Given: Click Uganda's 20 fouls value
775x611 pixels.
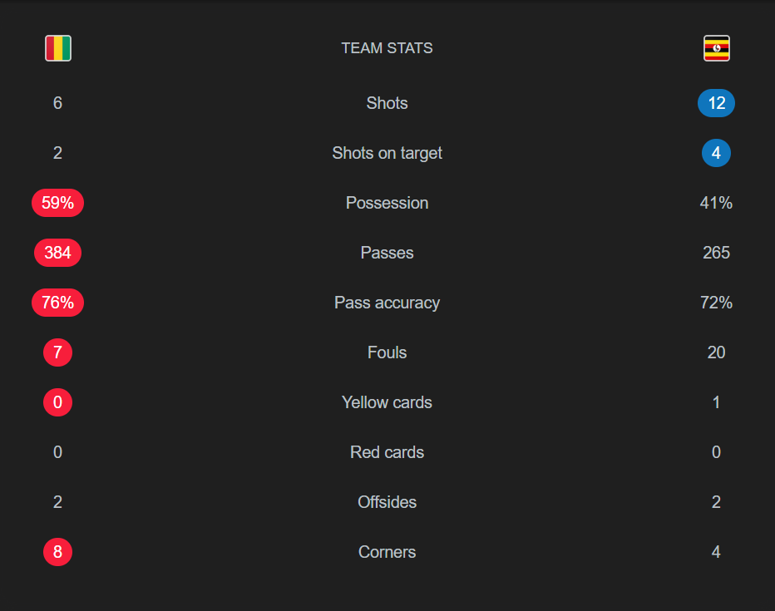Looking at the screenshot, I should (x=716, y=352).
